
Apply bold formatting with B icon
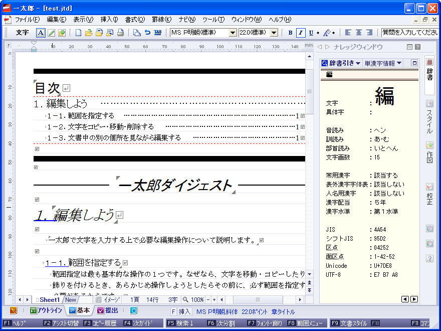coord(290,33)
